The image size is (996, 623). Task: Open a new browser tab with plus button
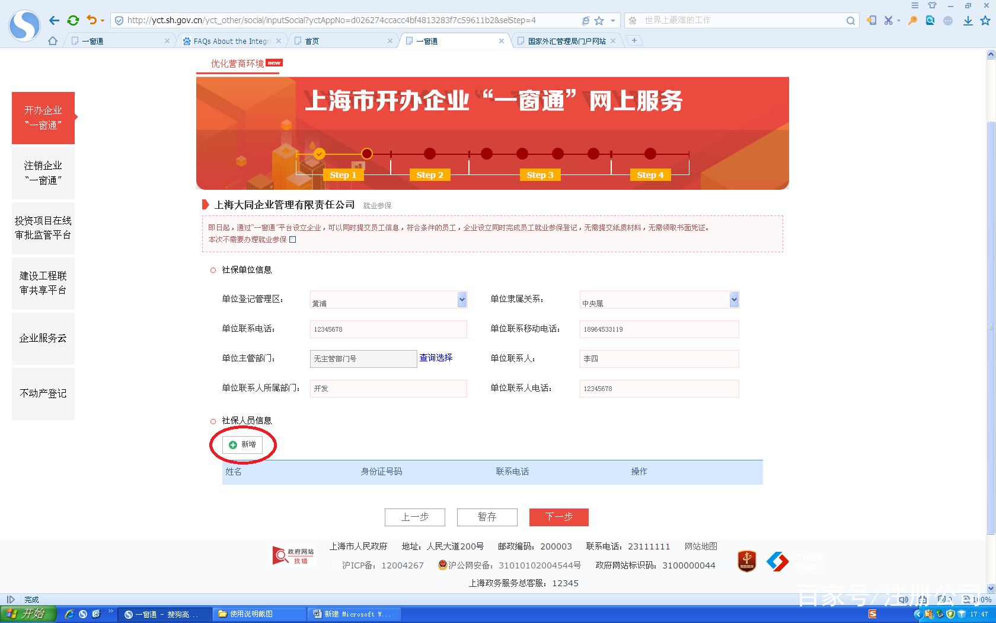point(634,40)
